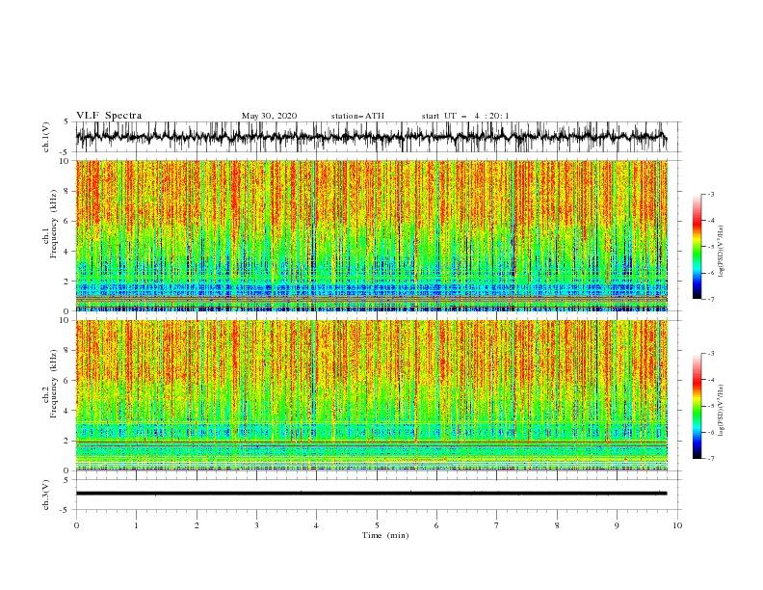Click the ch.2 frequency tick label 4

67,411
